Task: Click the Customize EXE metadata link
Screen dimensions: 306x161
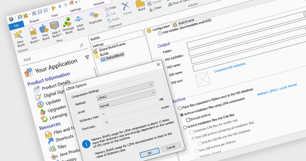Action: [x=230, y=67]
